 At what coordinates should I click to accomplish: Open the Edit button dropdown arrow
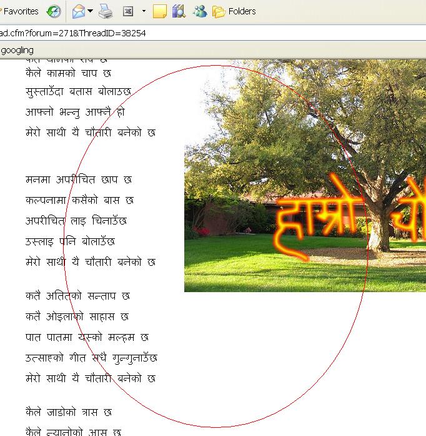pyautogui.click(x=144, y=11)
